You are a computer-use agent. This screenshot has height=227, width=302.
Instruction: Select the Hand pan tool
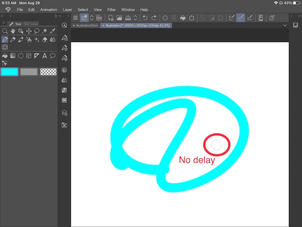tap(13, 31)
